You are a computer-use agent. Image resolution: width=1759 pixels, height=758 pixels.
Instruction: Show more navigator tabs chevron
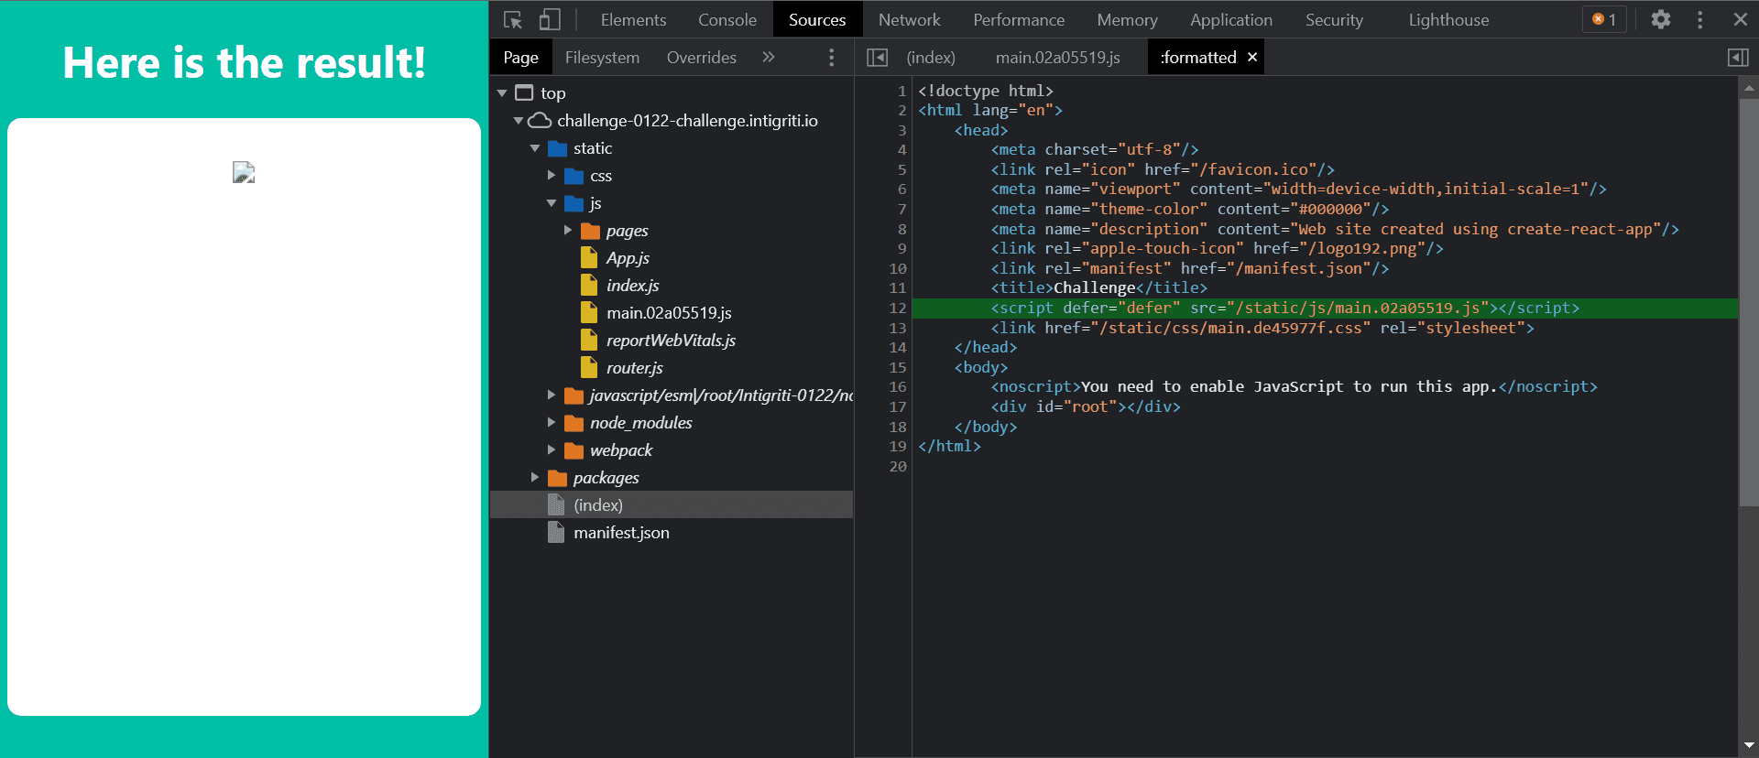point(768,58)
